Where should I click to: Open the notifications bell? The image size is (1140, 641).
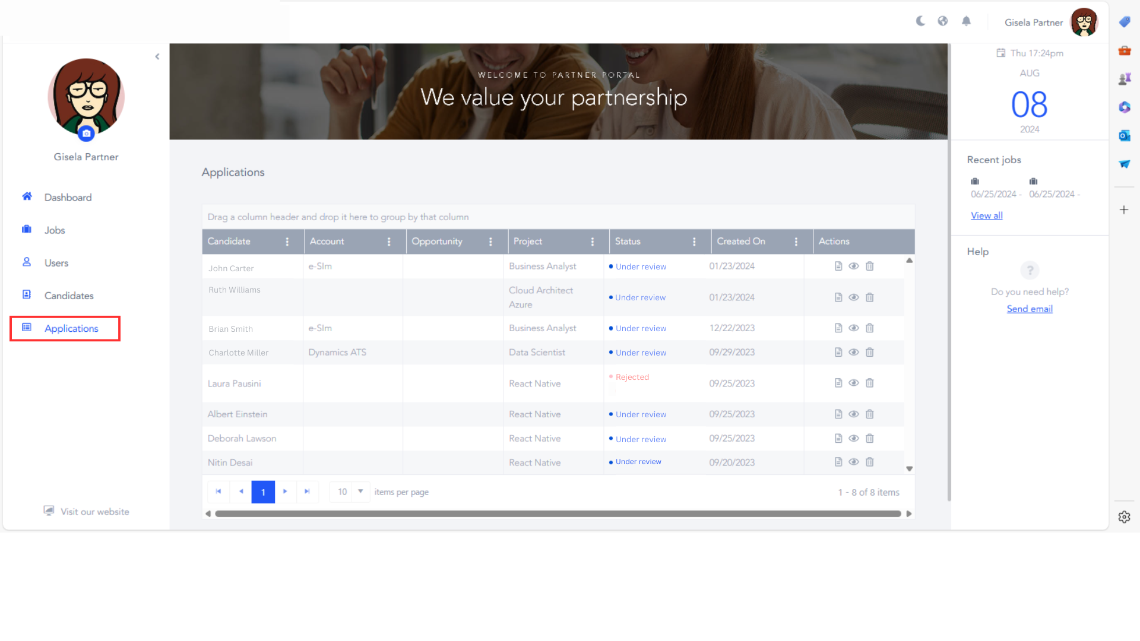[x=967, y=21]
